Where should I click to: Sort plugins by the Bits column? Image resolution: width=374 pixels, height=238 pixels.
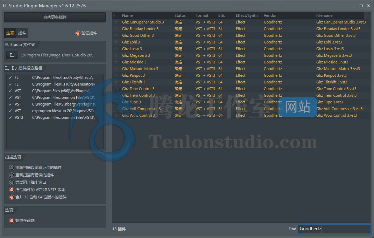(221, 15)
